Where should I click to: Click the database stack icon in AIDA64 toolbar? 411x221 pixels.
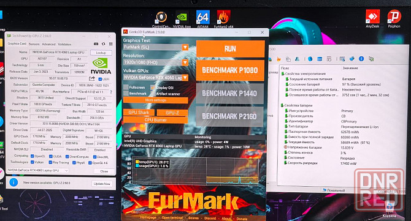(320, 59)
